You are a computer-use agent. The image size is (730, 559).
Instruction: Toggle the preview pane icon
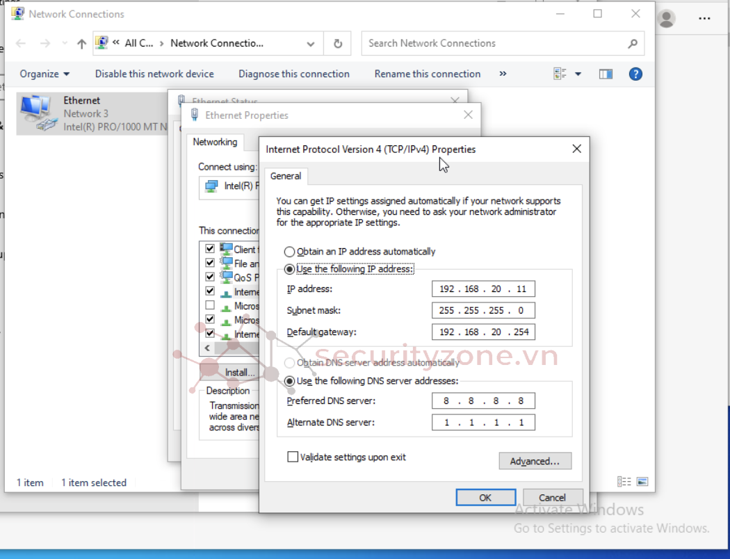(606, 74)
